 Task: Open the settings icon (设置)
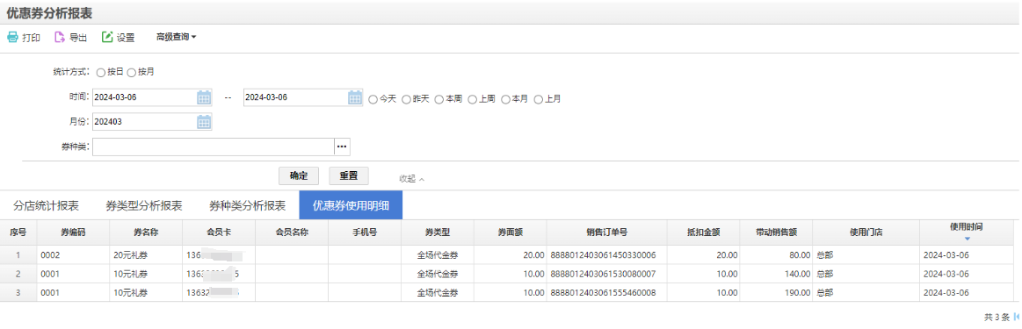point(107,37)
